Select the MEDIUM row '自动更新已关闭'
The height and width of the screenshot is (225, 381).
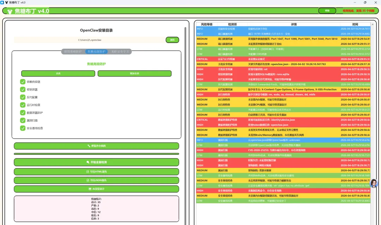(x=283, y=115)
